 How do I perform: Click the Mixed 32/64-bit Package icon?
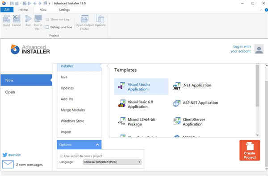click(x=121, y=121)
